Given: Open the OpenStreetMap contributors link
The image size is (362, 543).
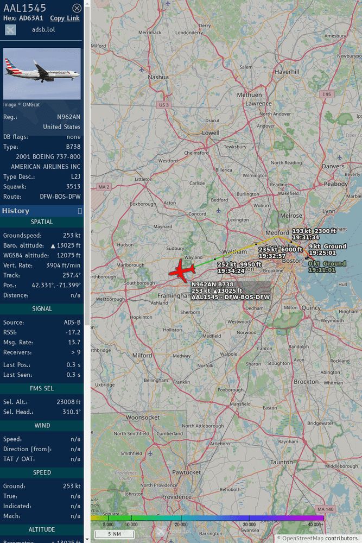Looking at the screenshot, I should tap(303, 538).
